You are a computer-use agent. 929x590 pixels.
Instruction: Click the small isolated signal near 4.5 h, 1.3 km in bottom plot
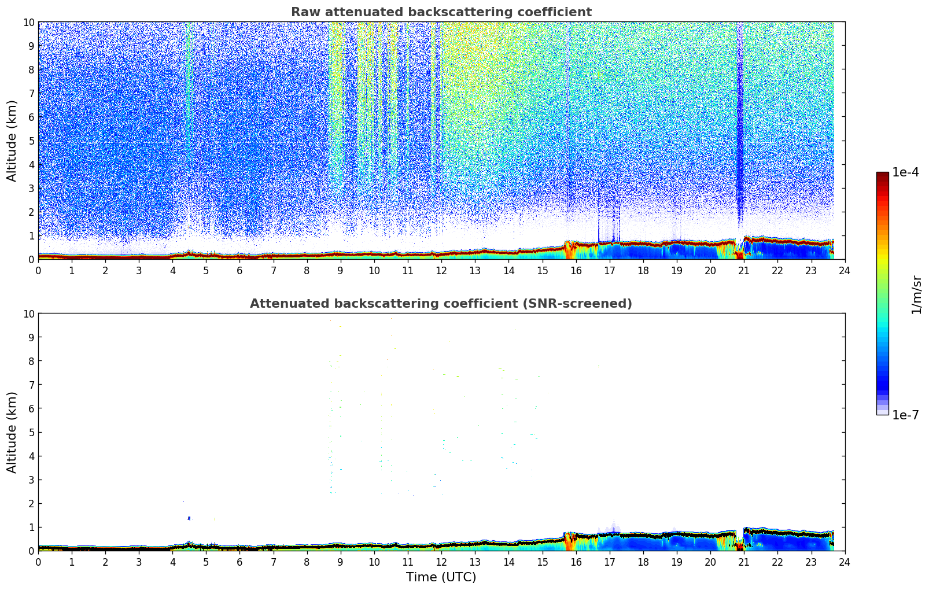point(189,518)
